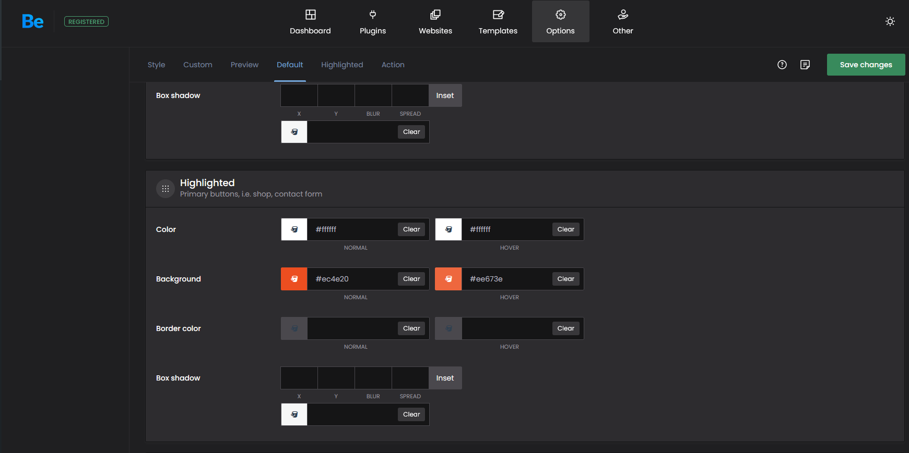Screen dimensions: 909x453
Task: Click the Be logo
Action: point(32,21)
